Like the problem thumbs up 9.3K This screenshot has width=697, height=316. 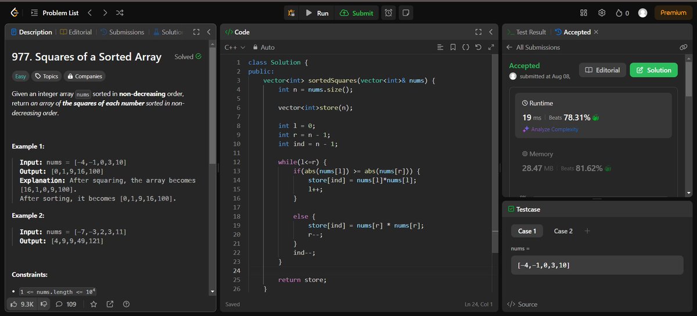coord(22,304)
